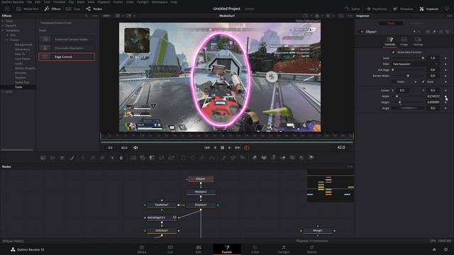Mute audio with speaker icon
The height and width of the screenshot is (255, 454).
pos(135,148)
